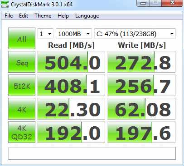The image size is (184, 166).
Task: Start the 4K benchmark test
Action: coord(22,109)
